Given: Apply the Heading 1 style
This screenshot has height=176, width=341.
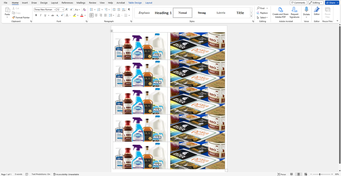Looking at the screenshot, I should [x=163, y=13].
